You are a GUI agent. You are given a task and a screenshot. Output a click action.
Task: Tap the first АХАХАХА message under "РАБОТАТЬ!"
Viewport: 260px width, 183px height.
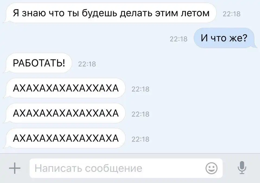coord(64,88)
